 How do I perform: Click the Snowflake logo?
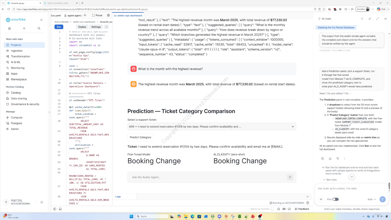point(15,20)
